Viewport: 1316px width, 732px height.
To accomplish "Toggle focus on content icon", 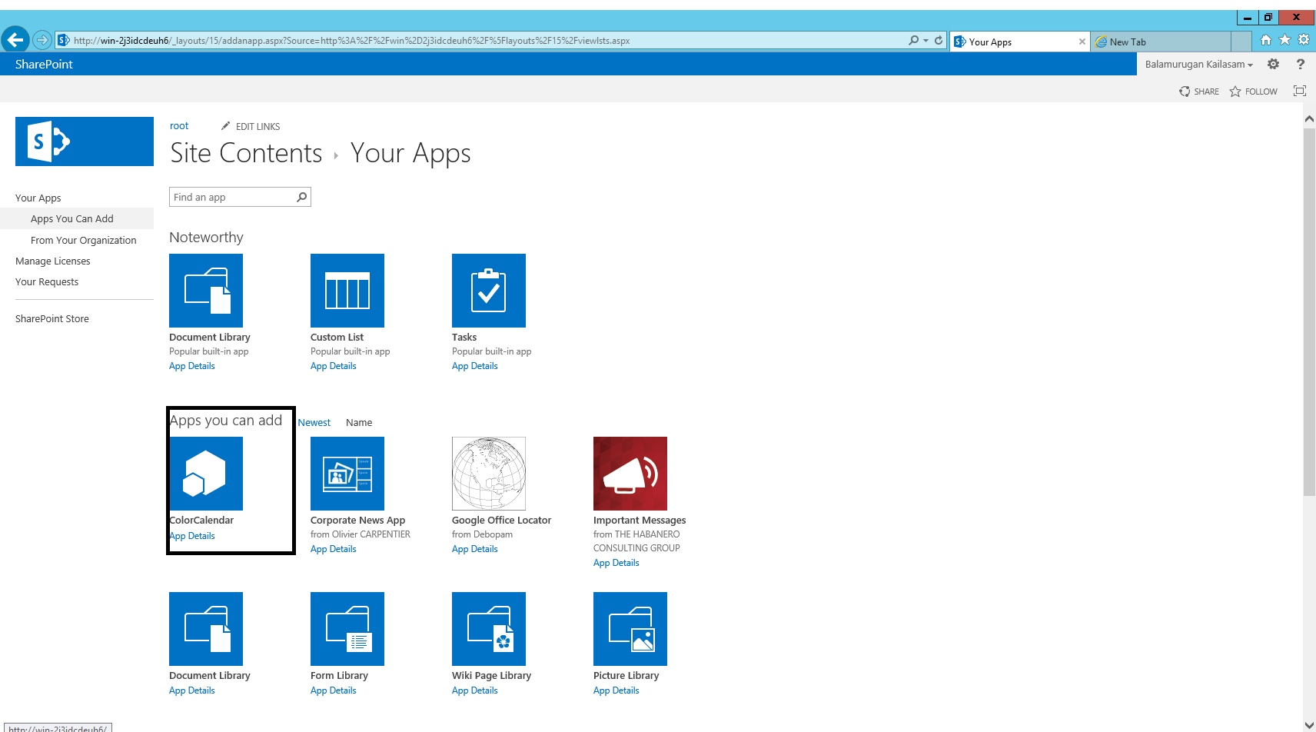I will (x=1300, y=91).
